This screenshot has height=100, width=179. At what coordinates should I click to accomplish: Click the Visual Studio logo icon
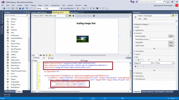[x=3, y=2]
